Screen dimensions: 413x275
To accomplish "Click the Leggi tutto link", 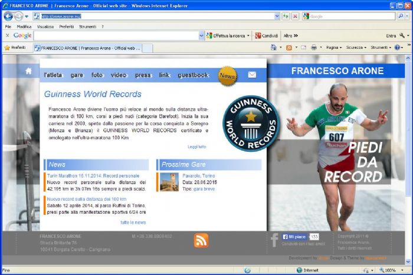I will point(196,147).
